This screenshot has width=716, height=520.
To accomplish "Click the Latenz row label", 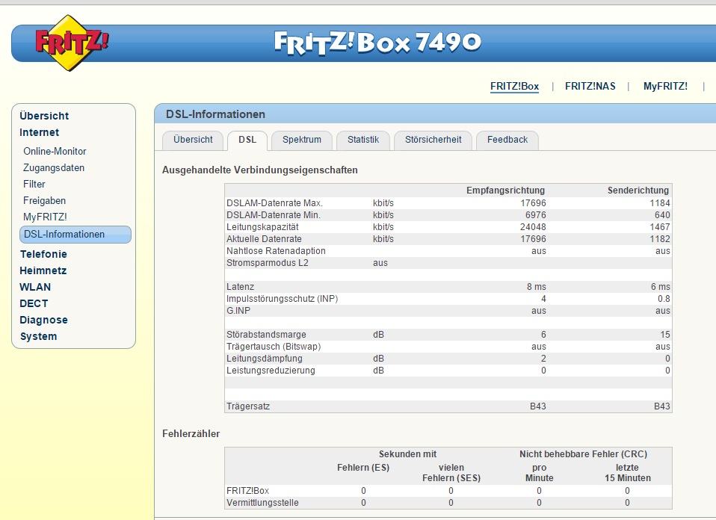I will click(x=240, y=287).
